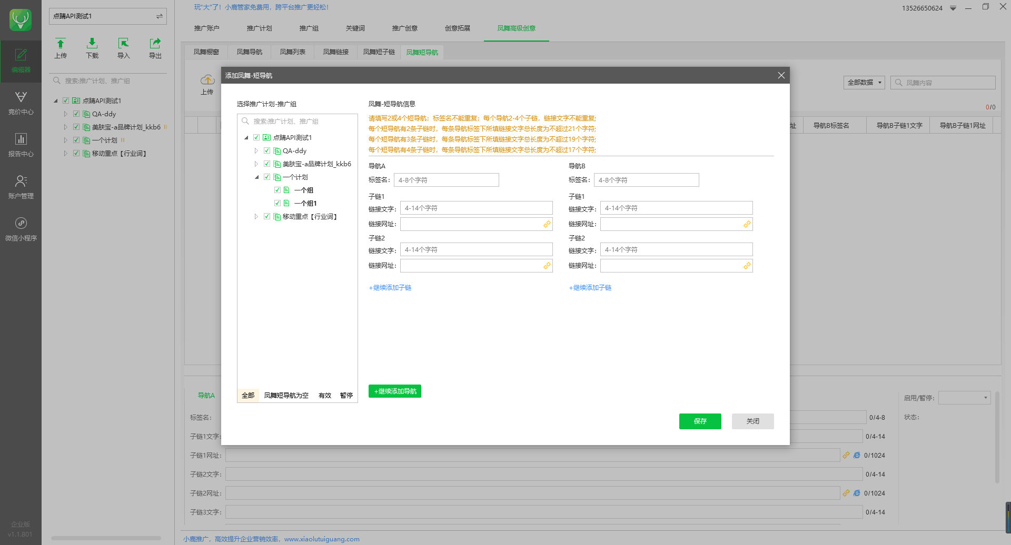Click the 导出 export toolbar icon
Image resolution: width=1011 pixels, height=545 pixels.
(155, 48)
